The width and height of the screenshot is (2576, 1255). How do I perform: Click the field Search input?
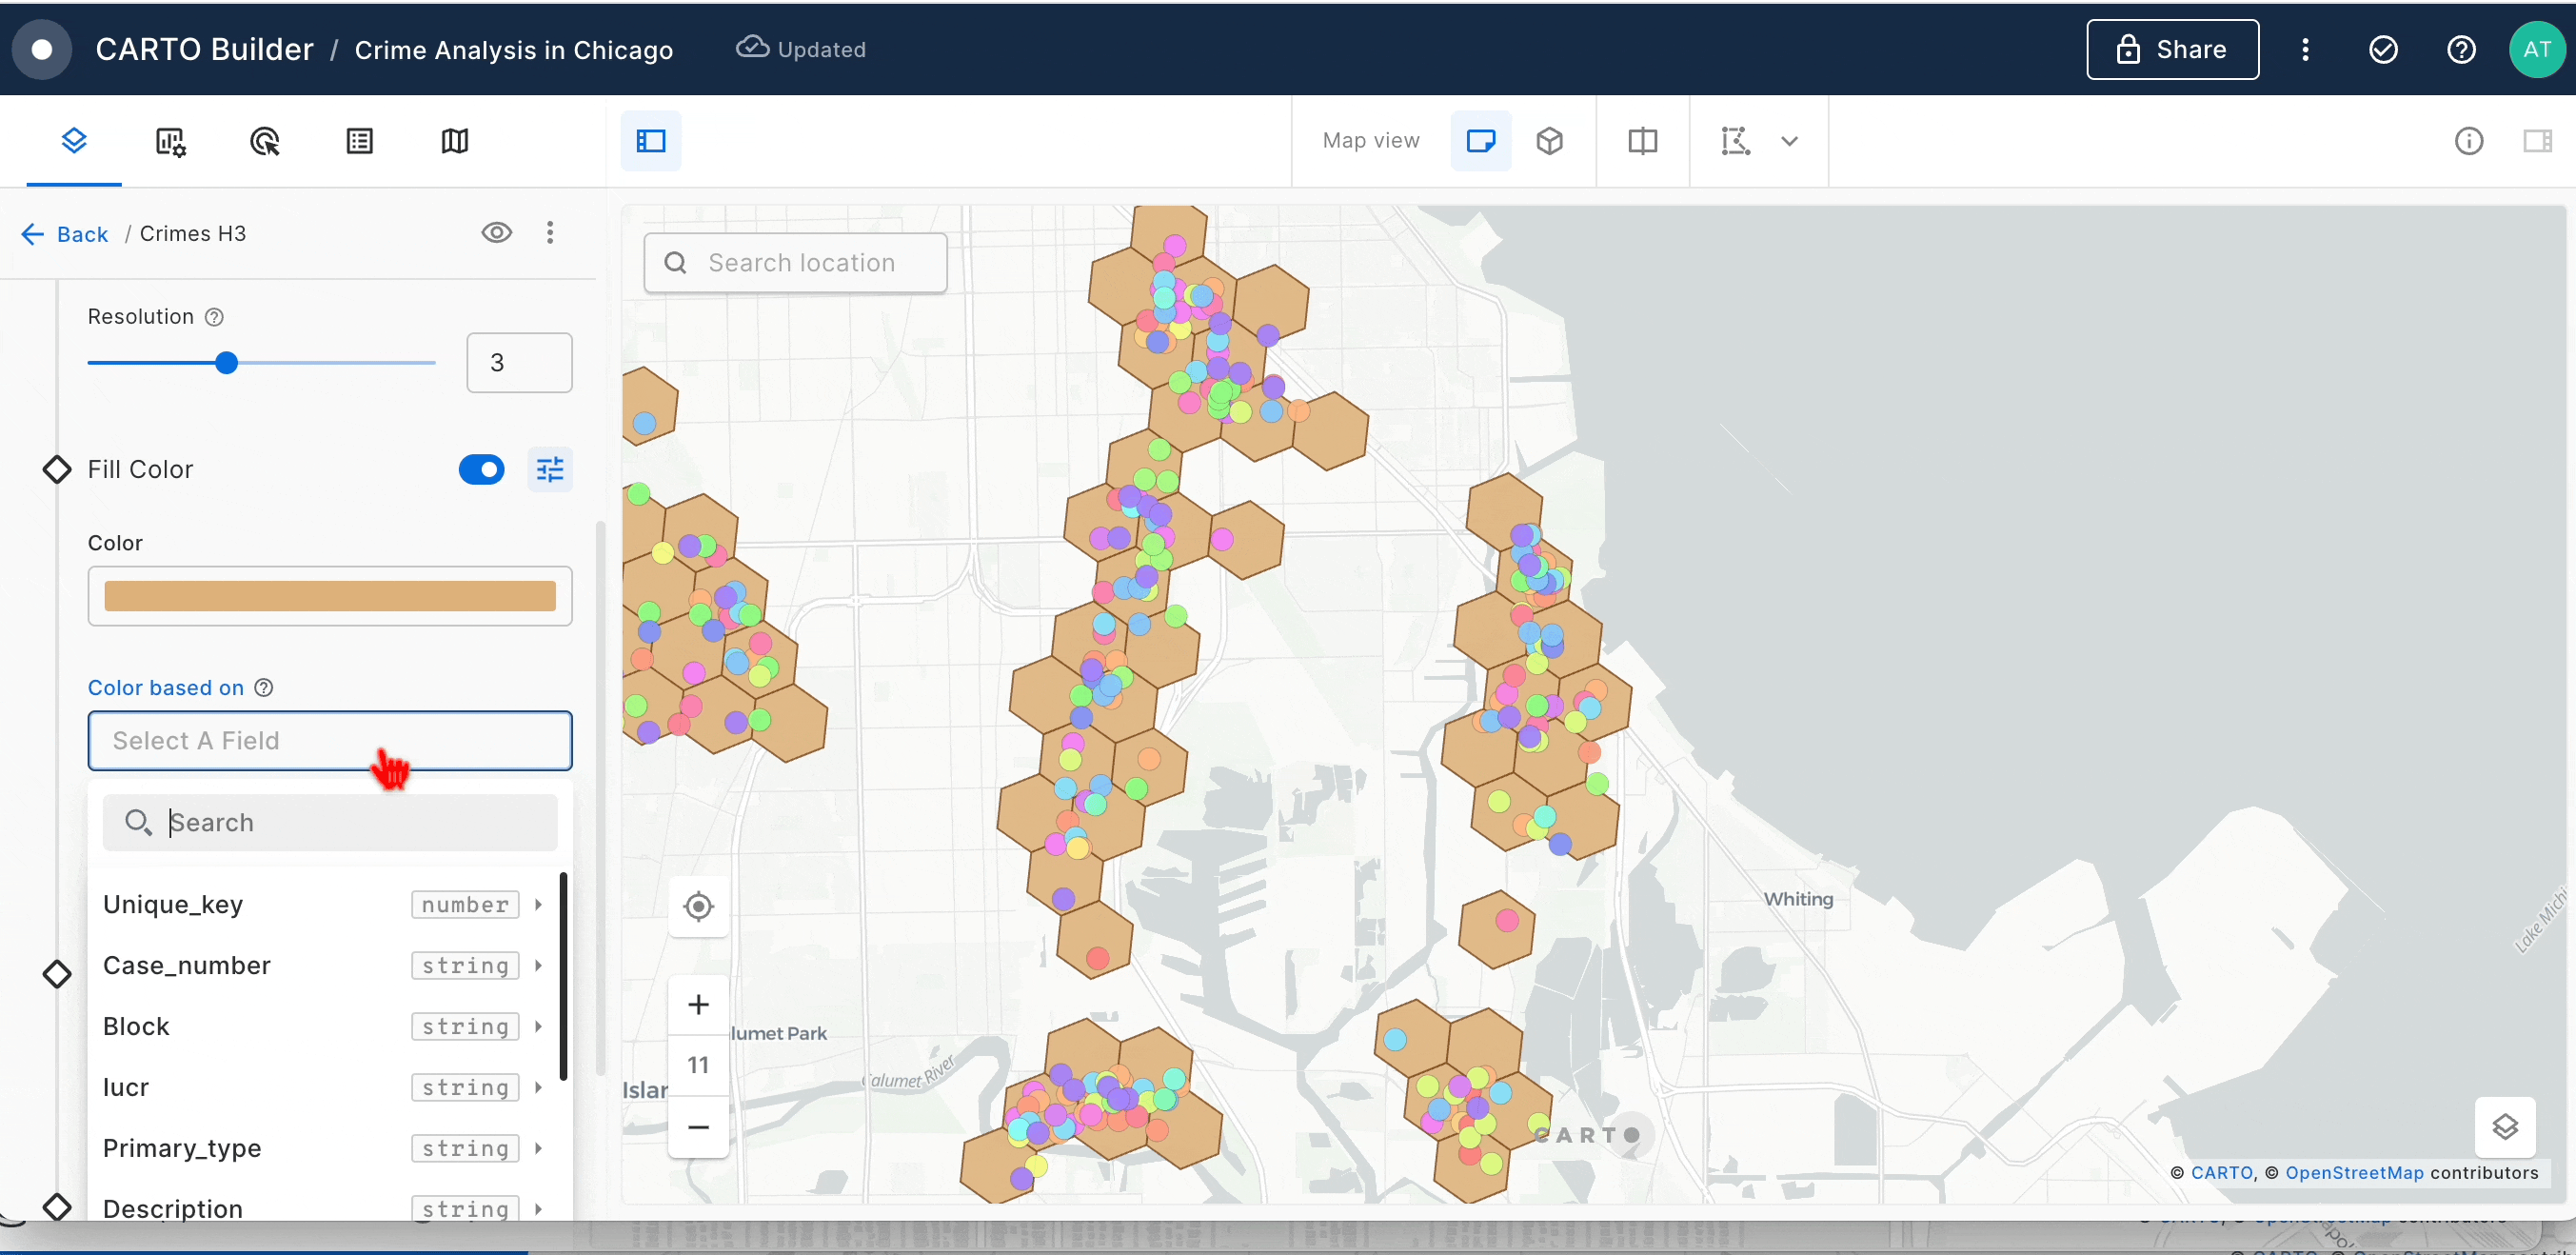pyautogui.click(x=330, y=822)
